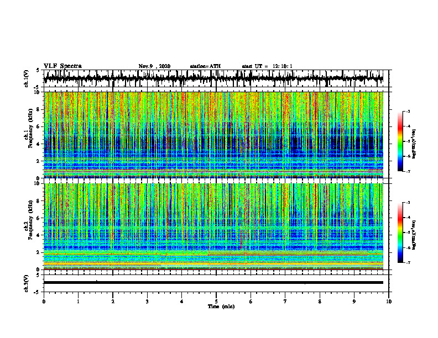Image resolution: width=438 pixels, height=338 pixels.
Task: Click time axis tick label "7"
Action: pos(285,302)
